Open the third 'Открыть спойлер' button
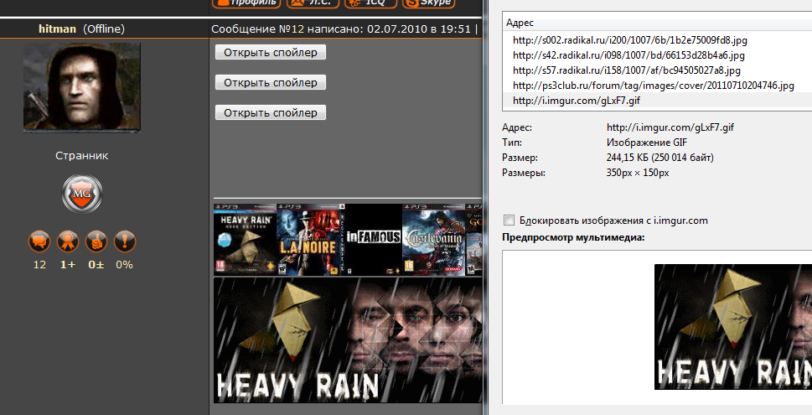Image resolution: width=812 pixels, height=415 pixels. (x=271, y=112)
